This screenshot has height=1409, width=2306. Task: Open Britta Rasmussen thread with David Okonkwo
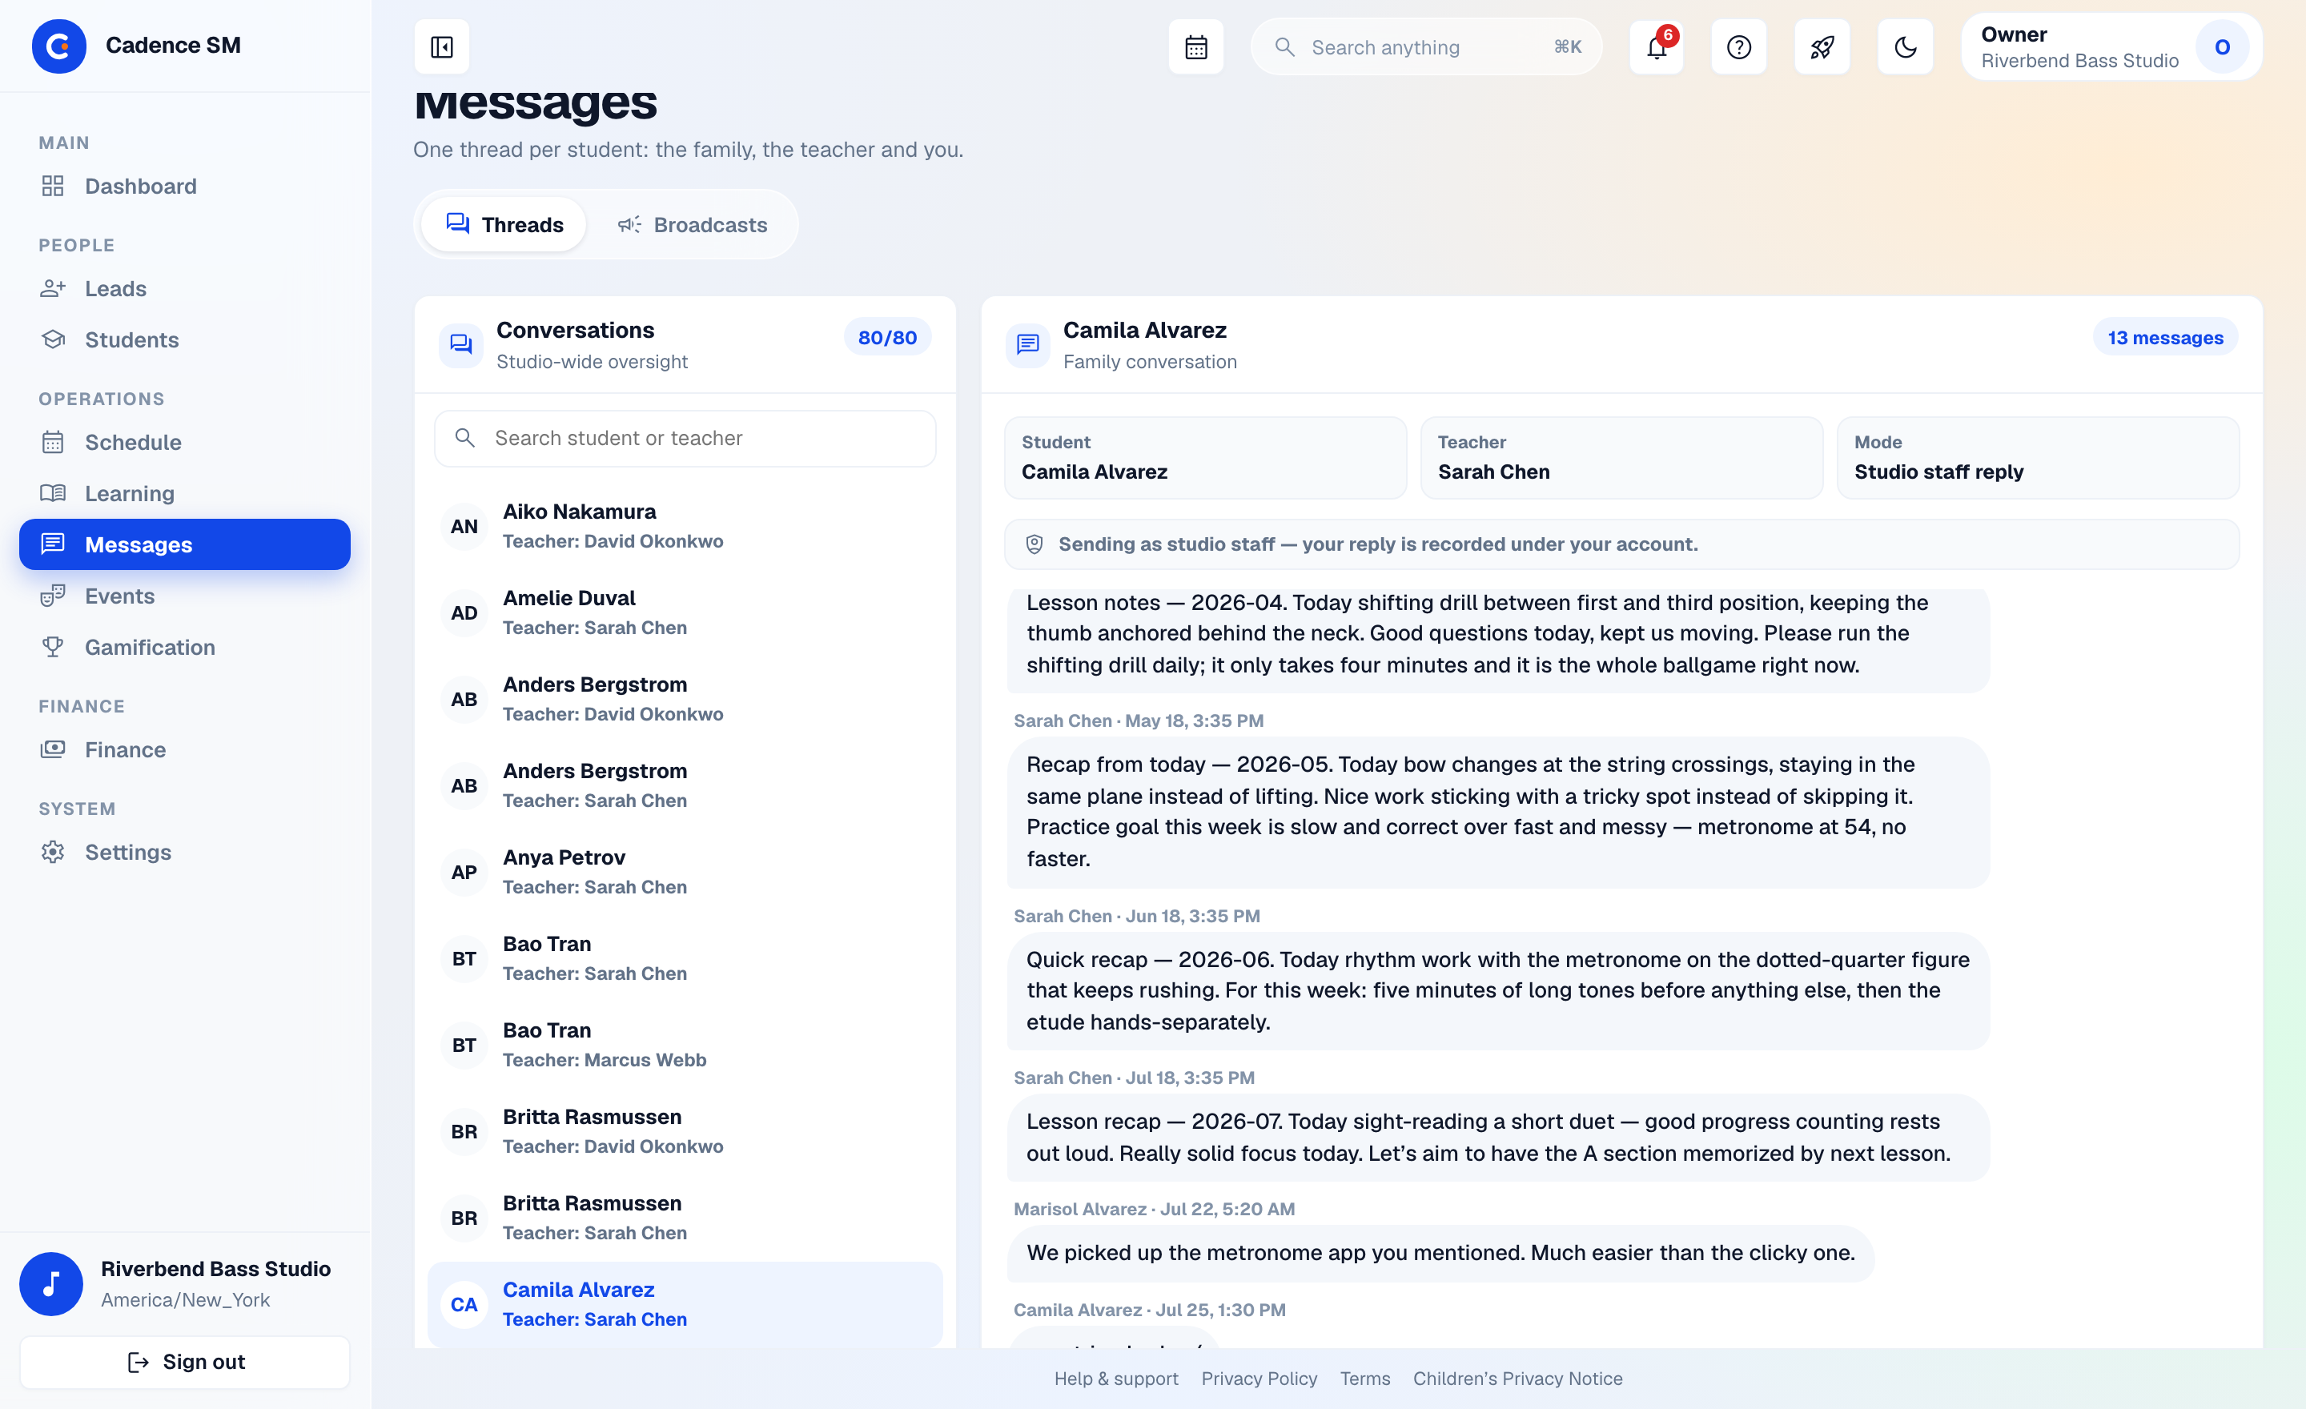pos(685,1131)
